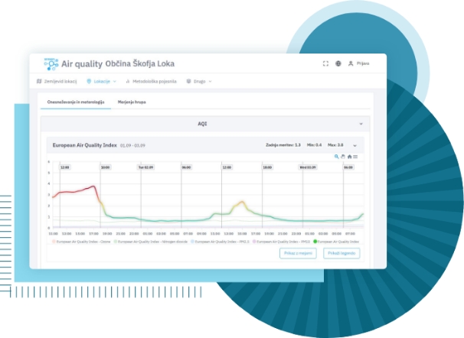Collapse European Air Quality Index panel chevron
Image resolution: width=464 pixels, height=338 pixels.
355,145
